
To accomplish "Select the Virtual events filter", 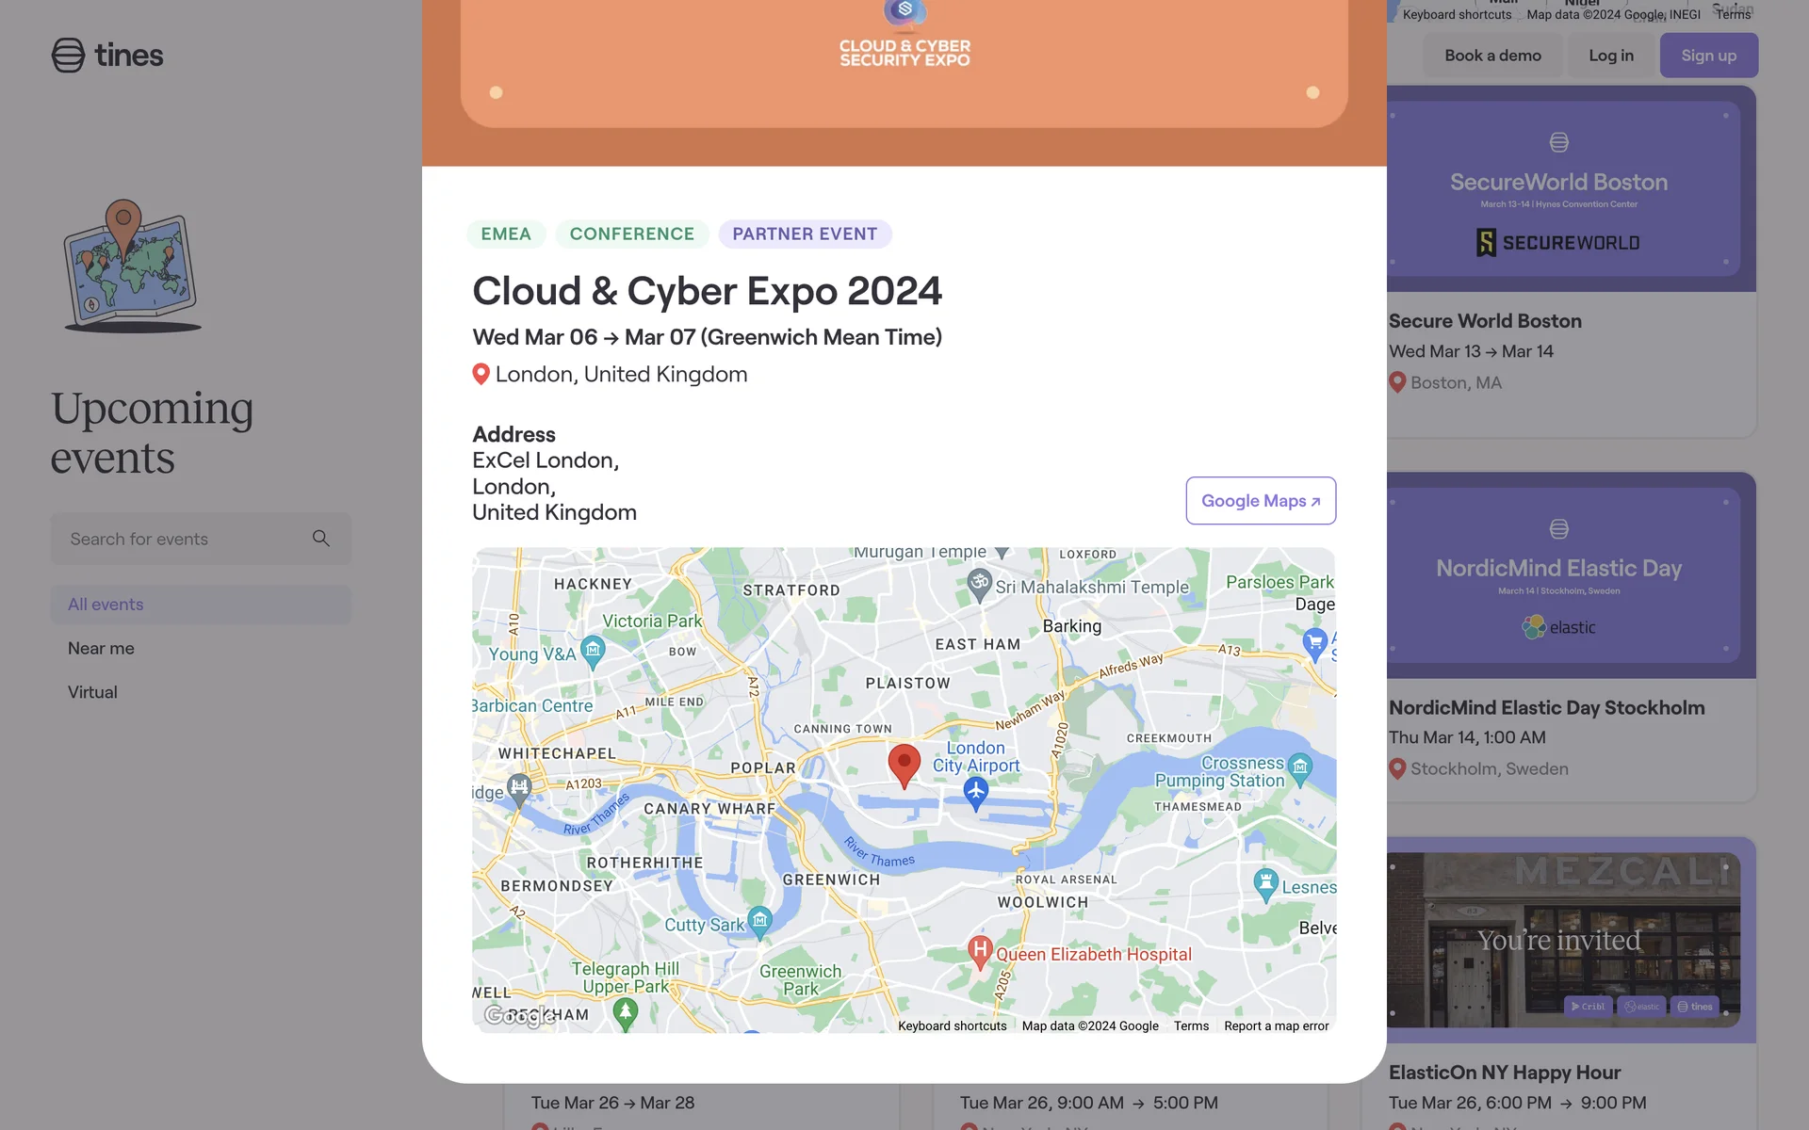I will tap(92, 692).
